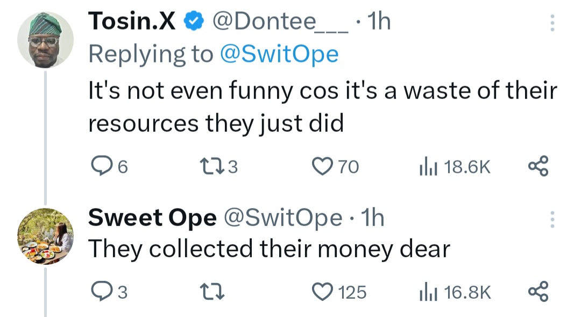Click the @SwitOpe mention in reply line
This screenshot has height=317, width=581.
coord(280,54)
